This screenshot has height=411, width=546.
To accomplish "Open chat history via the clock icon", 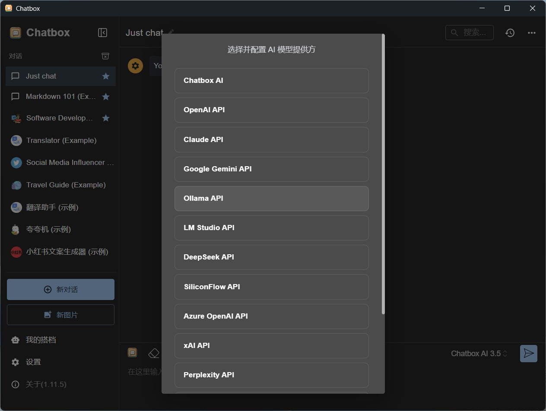I will coord(510,33).
